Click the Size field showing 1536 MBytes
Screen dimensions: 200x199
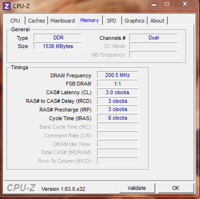58,46
